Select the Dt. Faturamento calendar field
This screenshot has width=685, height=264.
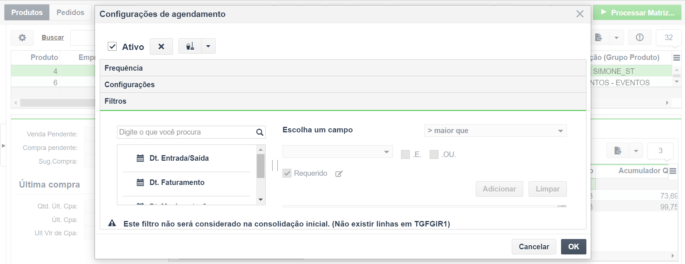[177, 182]
